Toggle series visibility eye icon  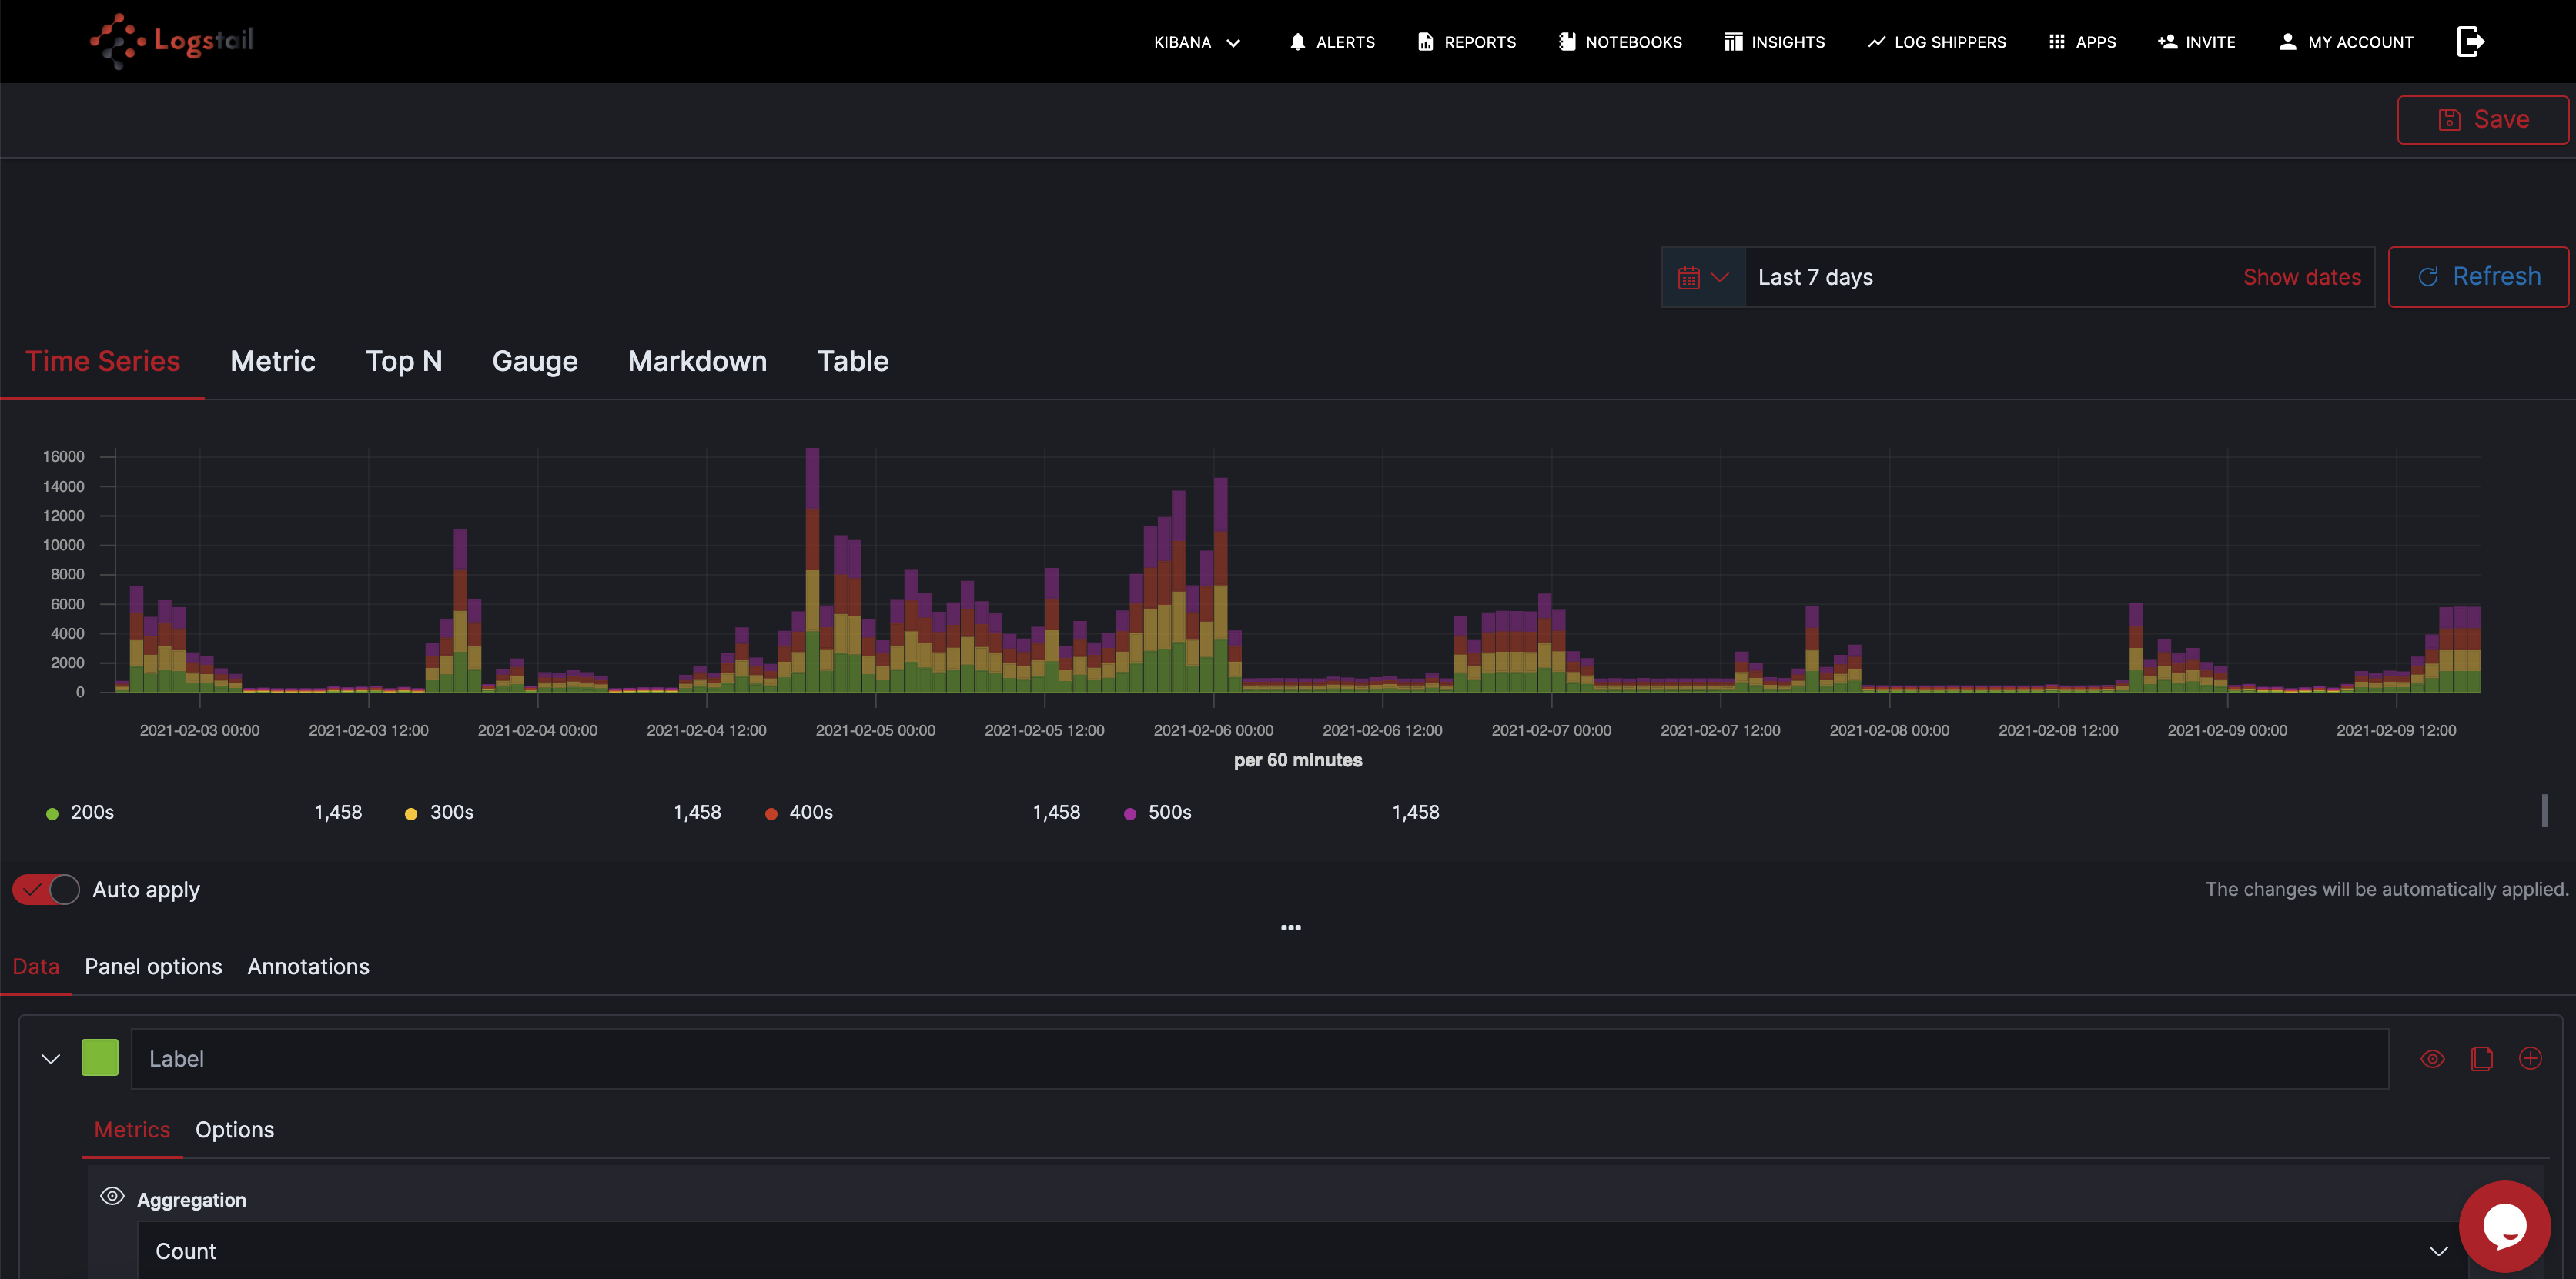[x=2432, y=1058]
